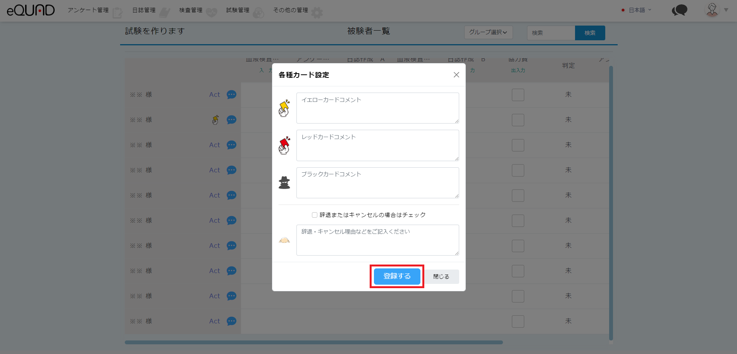Click the yellow card icon in dialog
The image size is (737, 354).
click(284, 108)
